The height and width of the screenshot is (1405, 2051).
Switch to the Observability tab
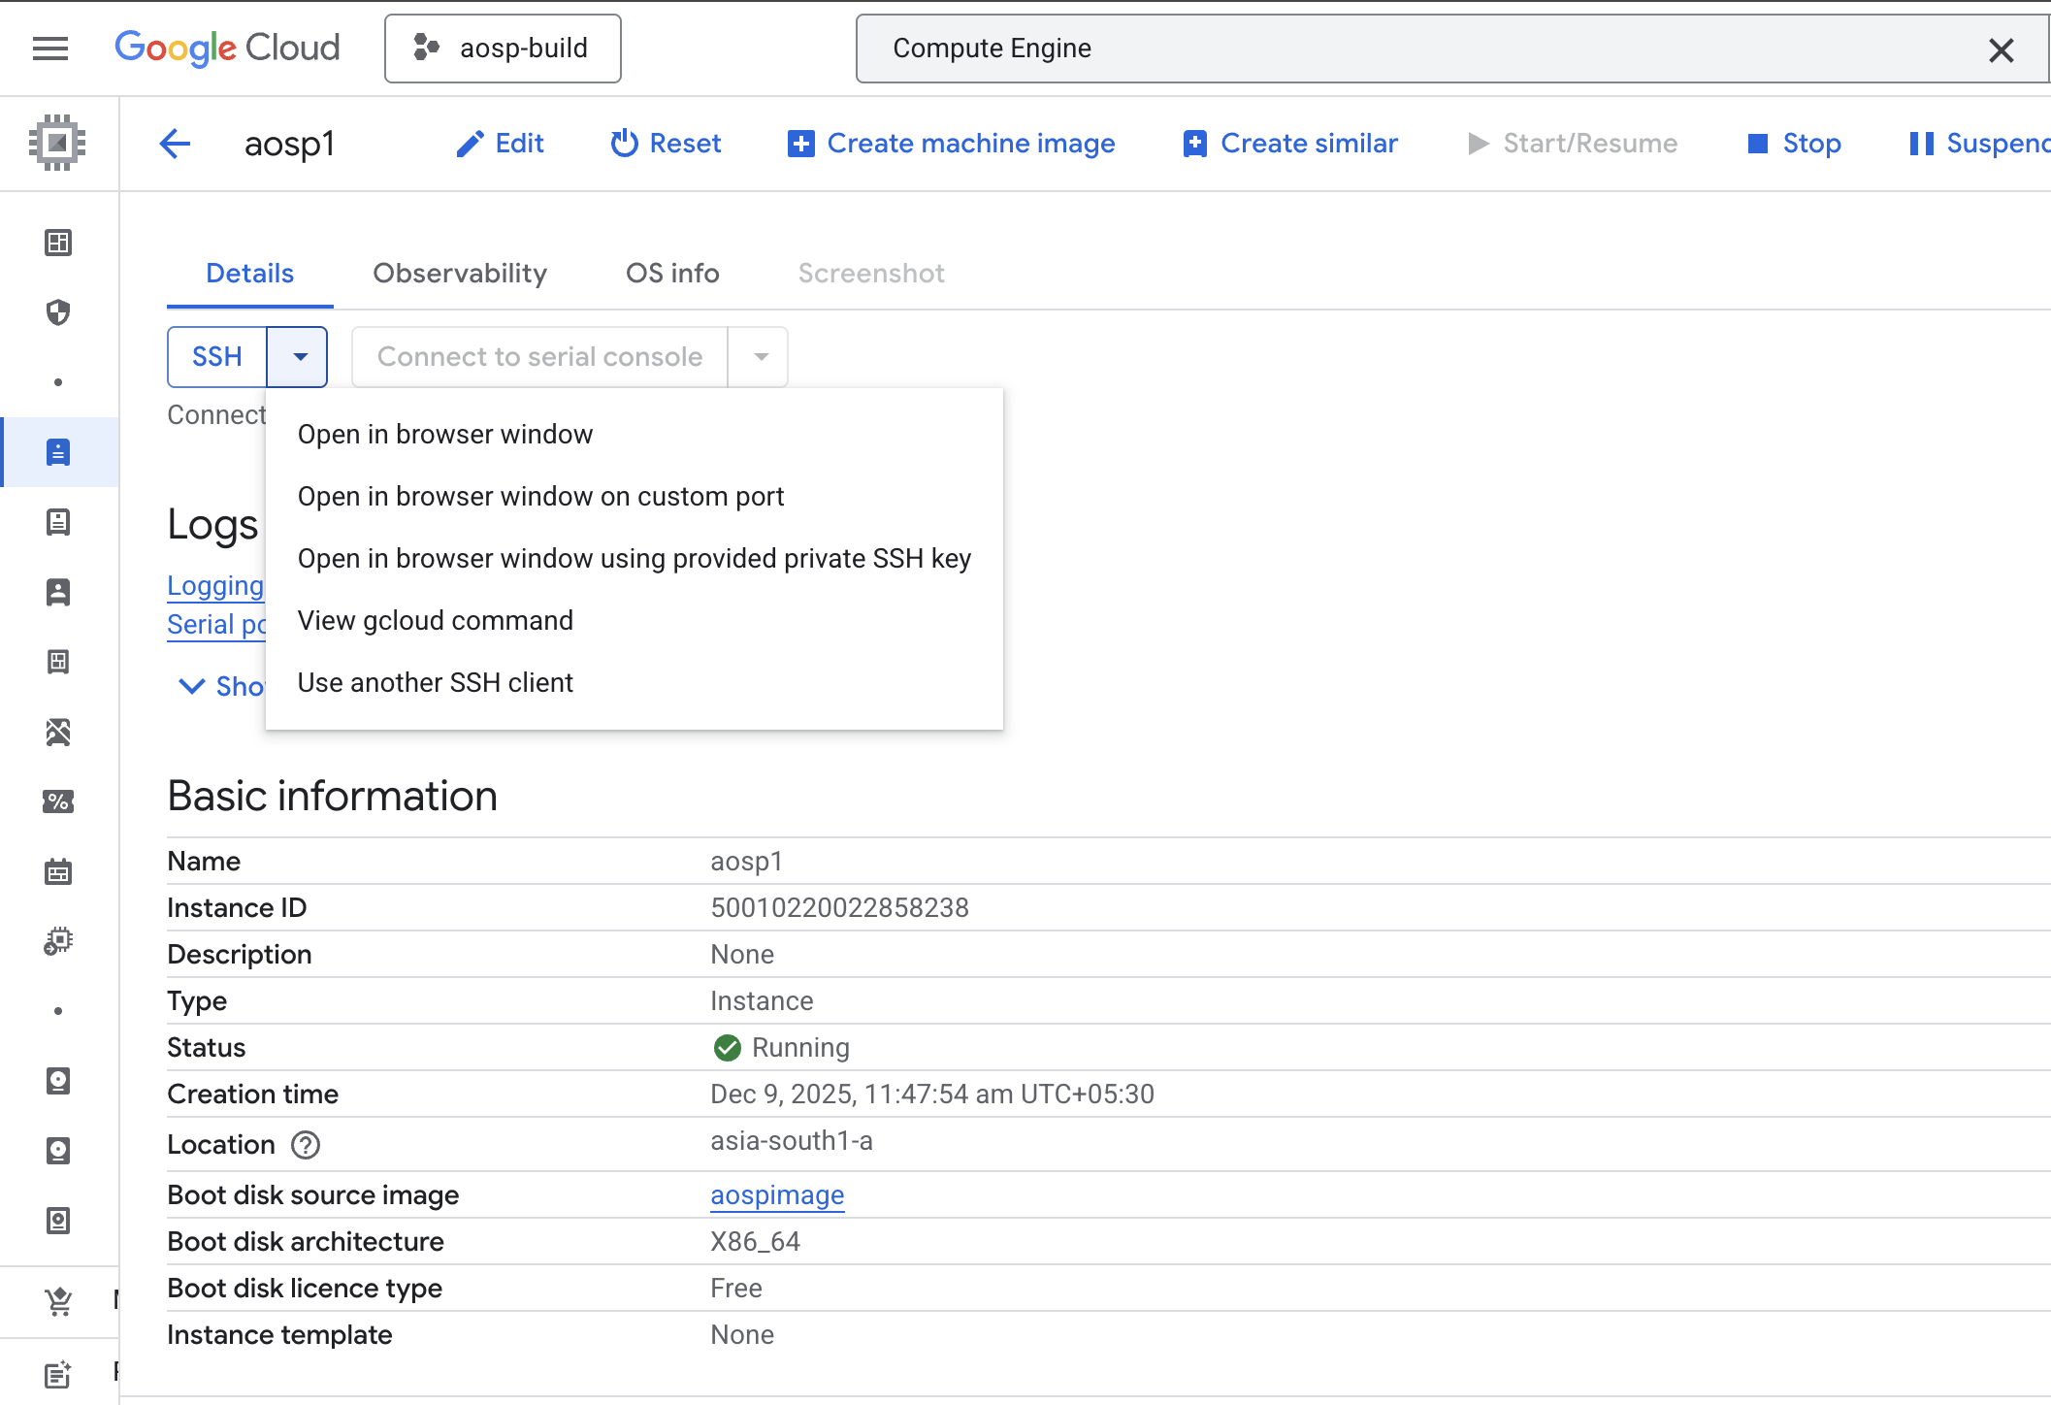click(x=459, y=273)
